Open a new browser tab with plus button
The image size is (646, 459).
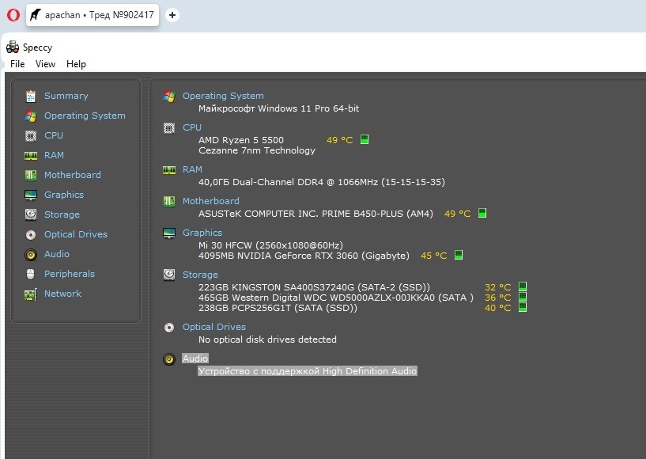172,15
